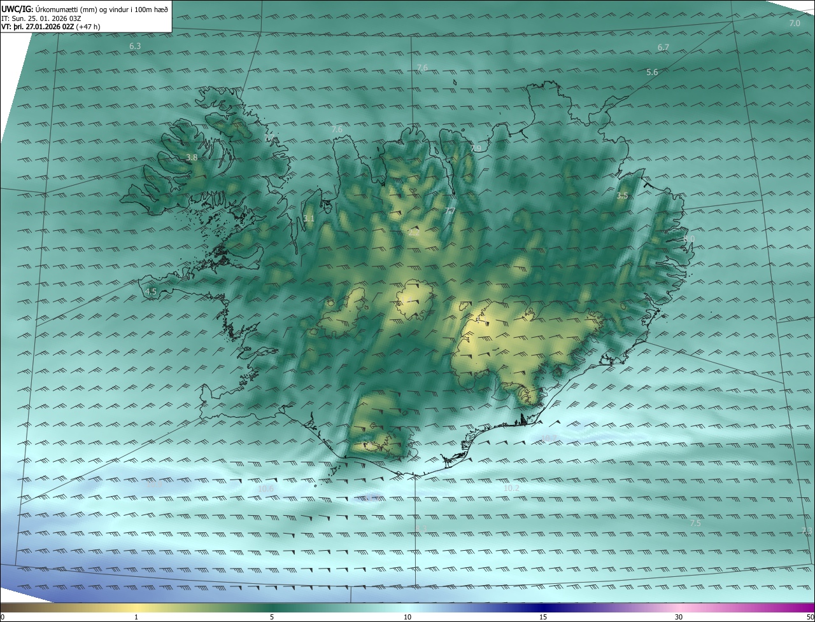Click the 3.5 value in east Iceland
The image size is (815, 622).
click(x=622, y=197)
